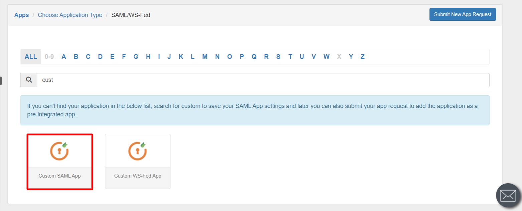This screenshot has width=522, height=211.
Task: Filter apps by letter K
Action: coord(181,57)
